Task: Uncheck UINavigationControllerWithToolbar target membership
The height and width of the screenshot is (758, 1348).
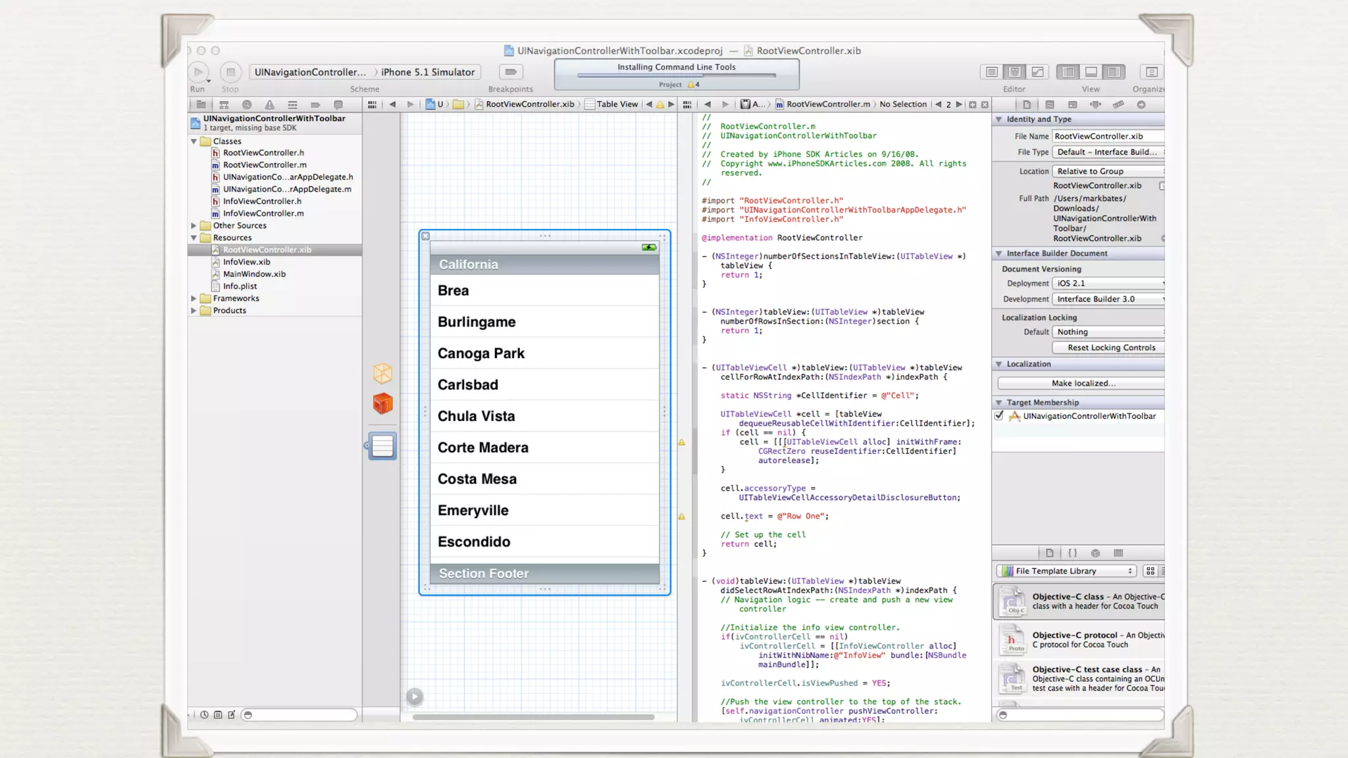Action: pos(999,416)
